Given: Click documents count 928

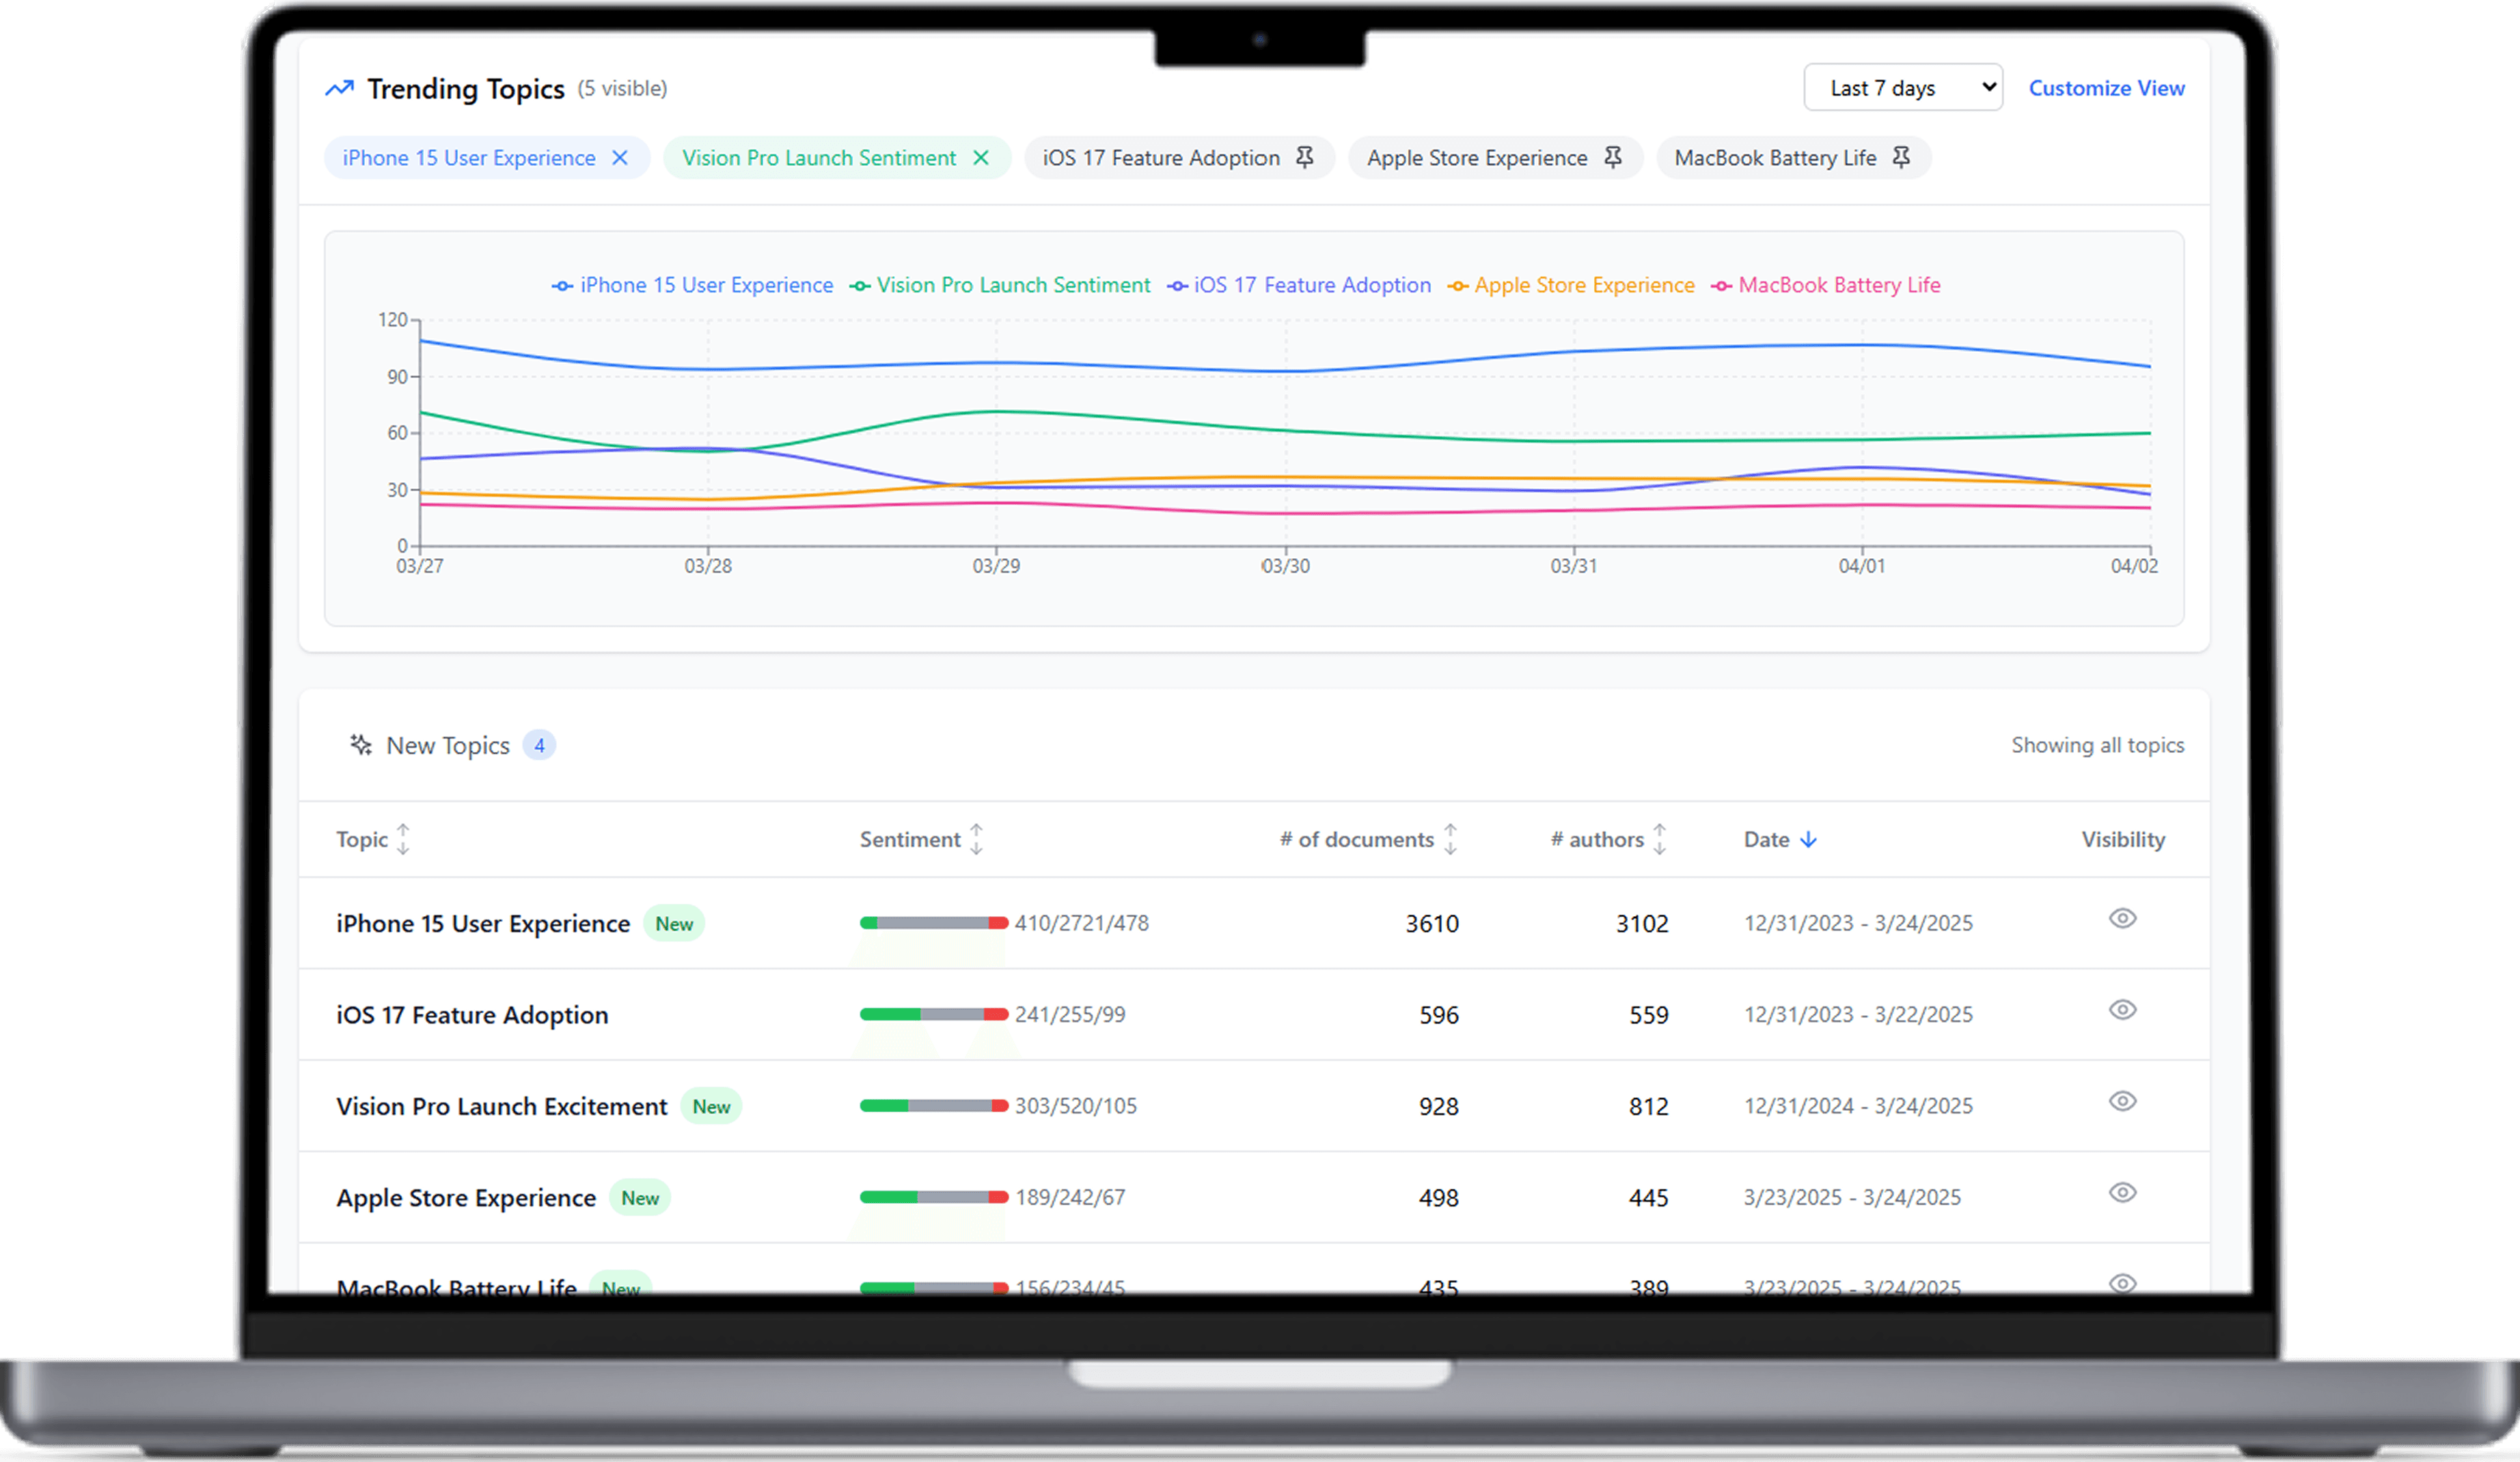Looking at the screenshot, I should [1439, 1107].
